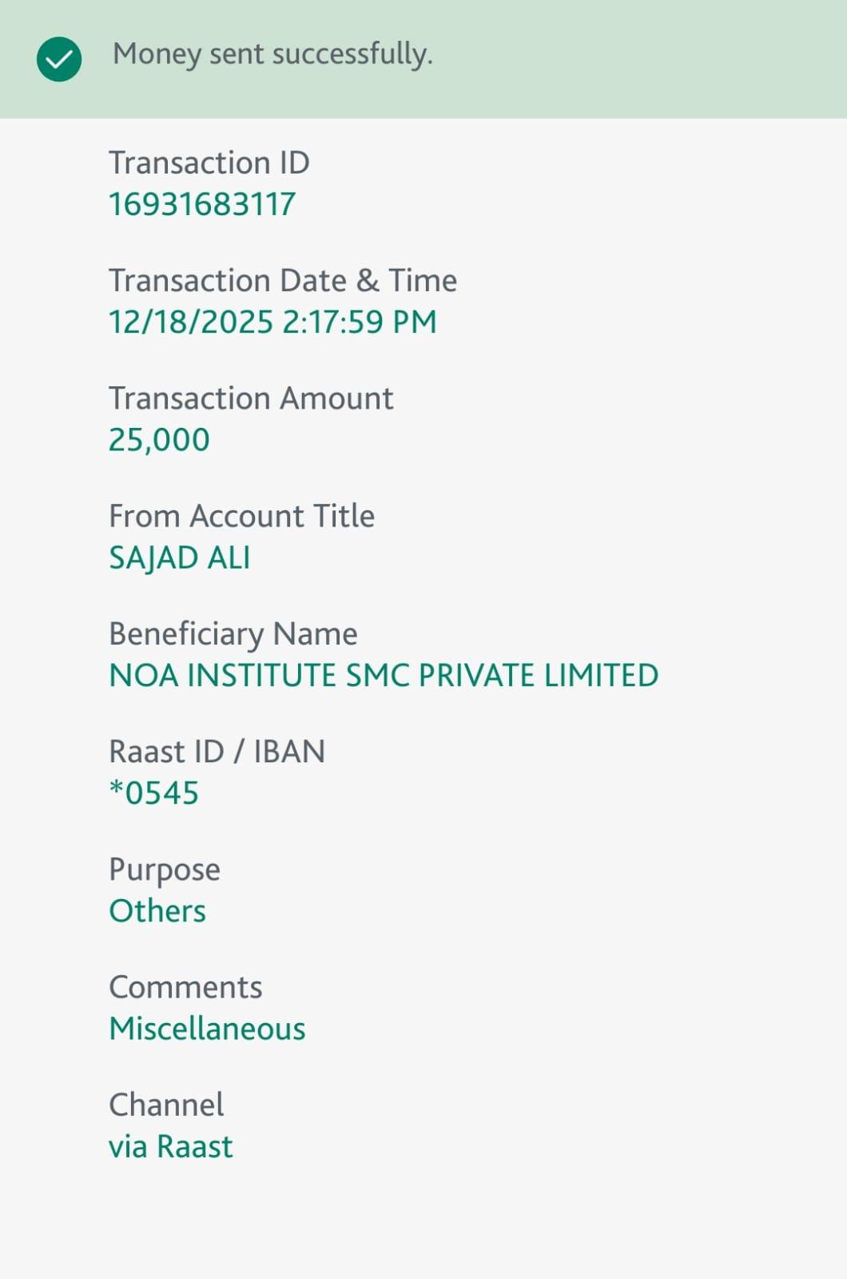
Task: Click the Beneficiary Name label
Action: coord(233,634)
